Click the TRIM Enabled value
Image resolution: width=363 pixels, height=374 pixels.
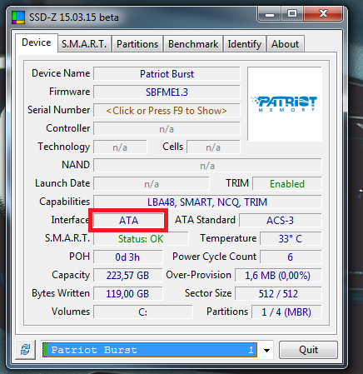[x=287, y=184]
